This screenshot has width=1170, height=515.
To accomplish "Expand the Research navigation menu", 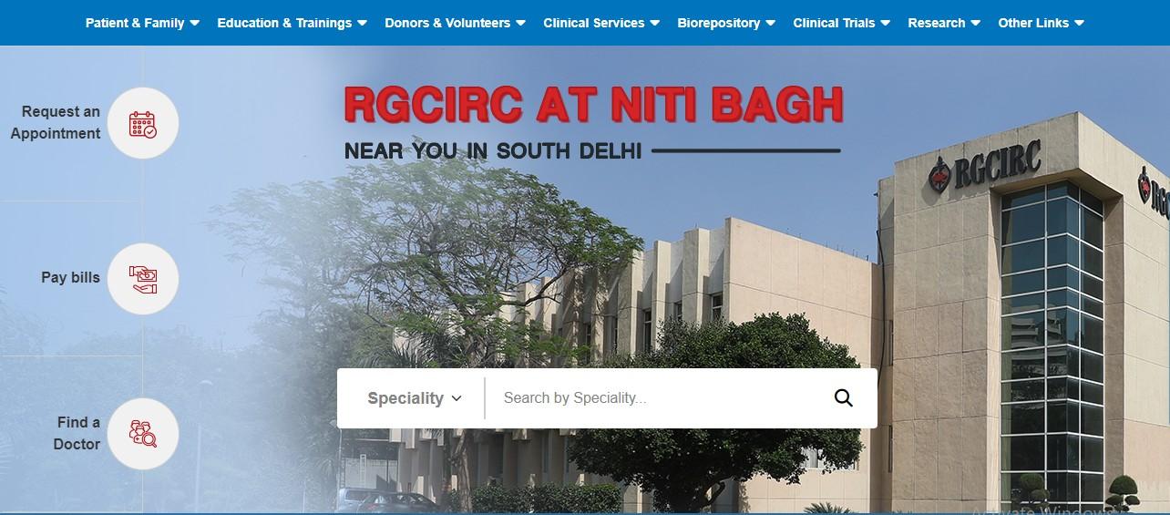I will (944, 23).
